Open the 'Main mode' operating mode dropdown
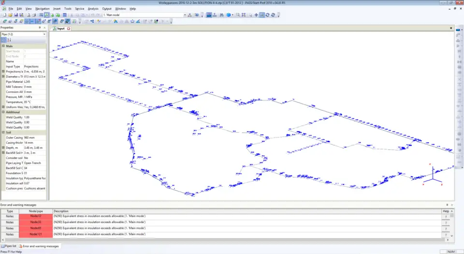 [x=185, y=15]
